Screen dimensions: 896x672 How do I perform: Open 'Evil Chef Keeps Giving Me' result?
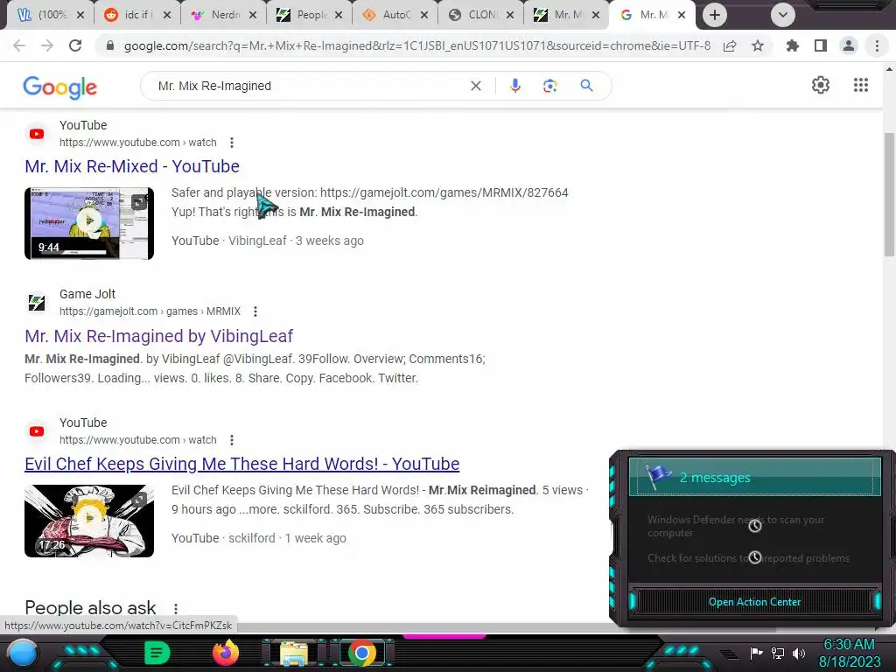click(x=241, y=464)
